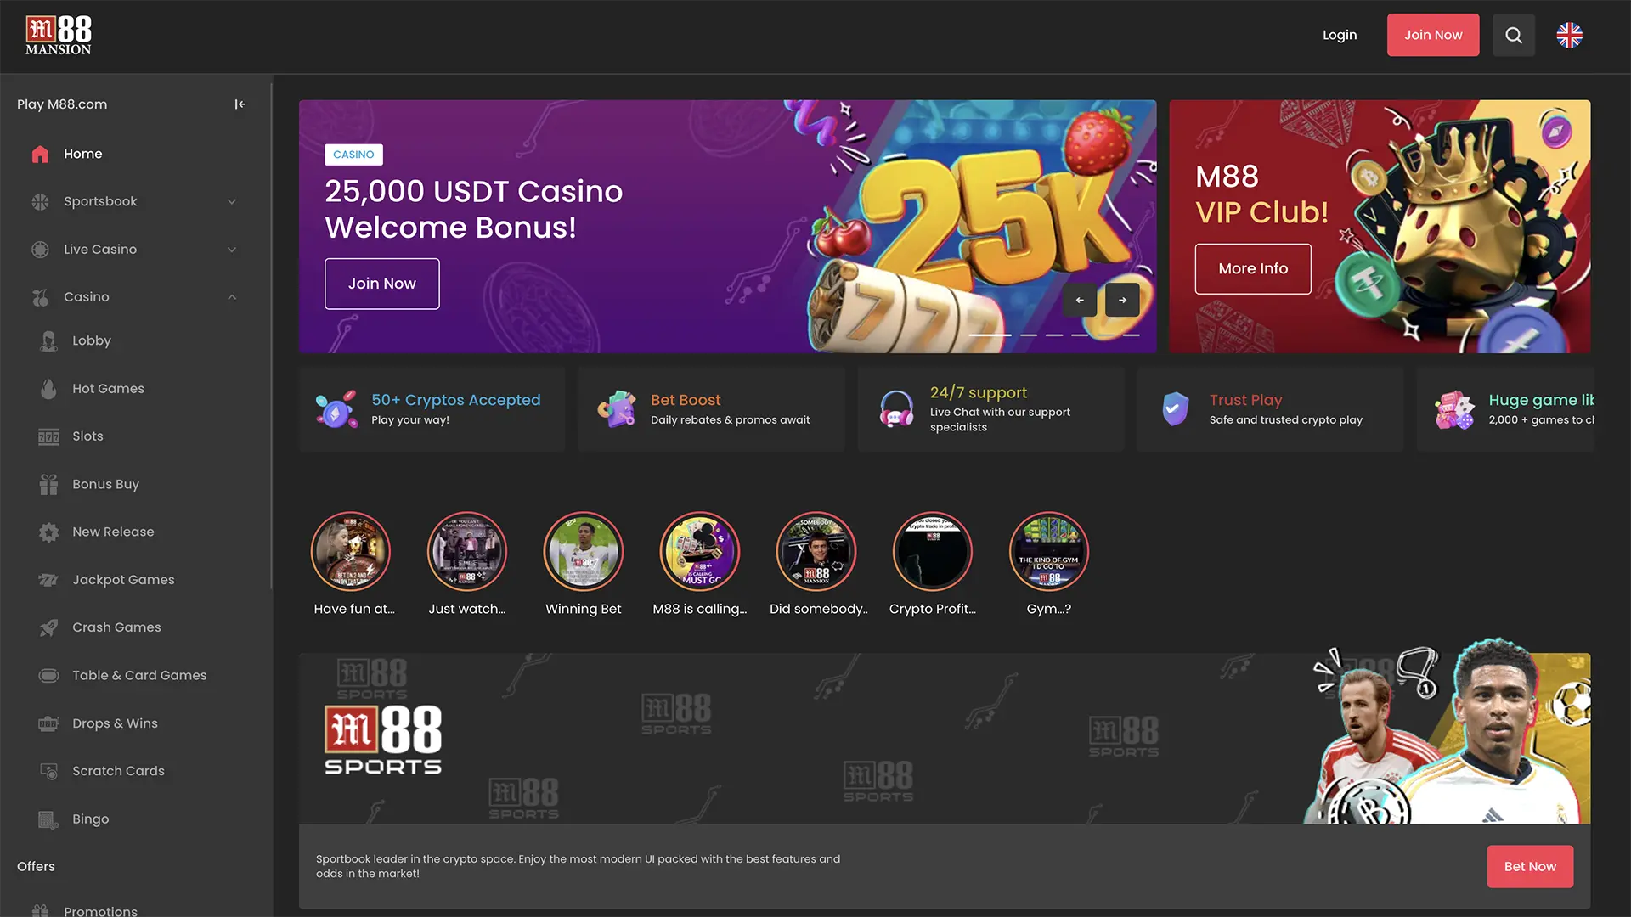This screenshot has height=917, width=1631.
Task: Show the next banner slide arrow
Action: click(x=1122, y=300)
